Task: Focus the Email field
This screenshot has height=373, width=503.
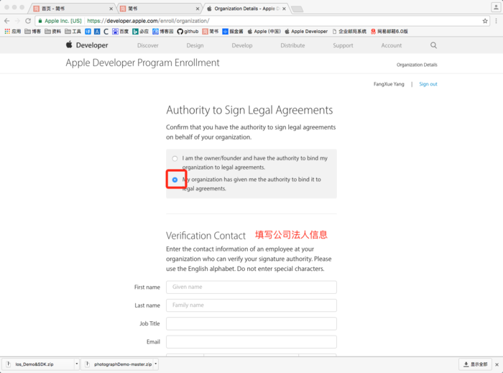Action: tap(251, 342)
